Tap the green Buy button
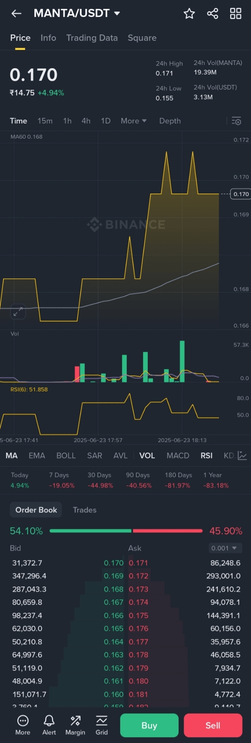Screen dimensions: 251x743 pos(149,725)
